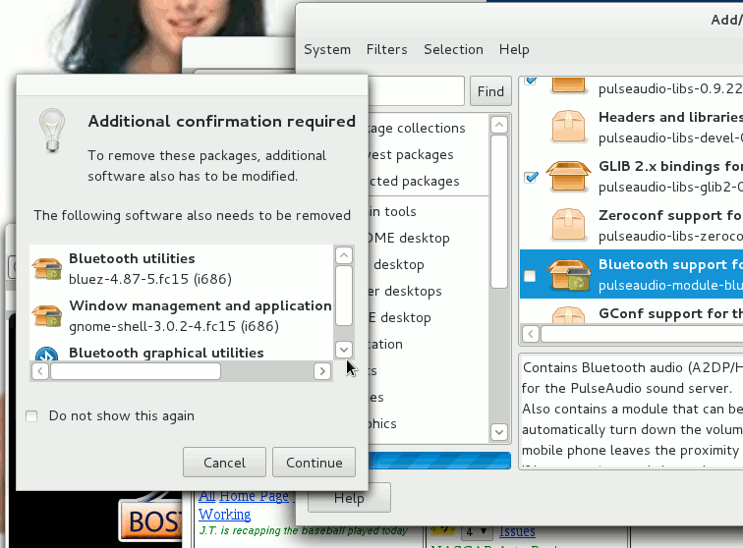Screen dimensions: 743x548
Task: Click left arrow of package list horizontal scrollbar
Action: (531, 334)
